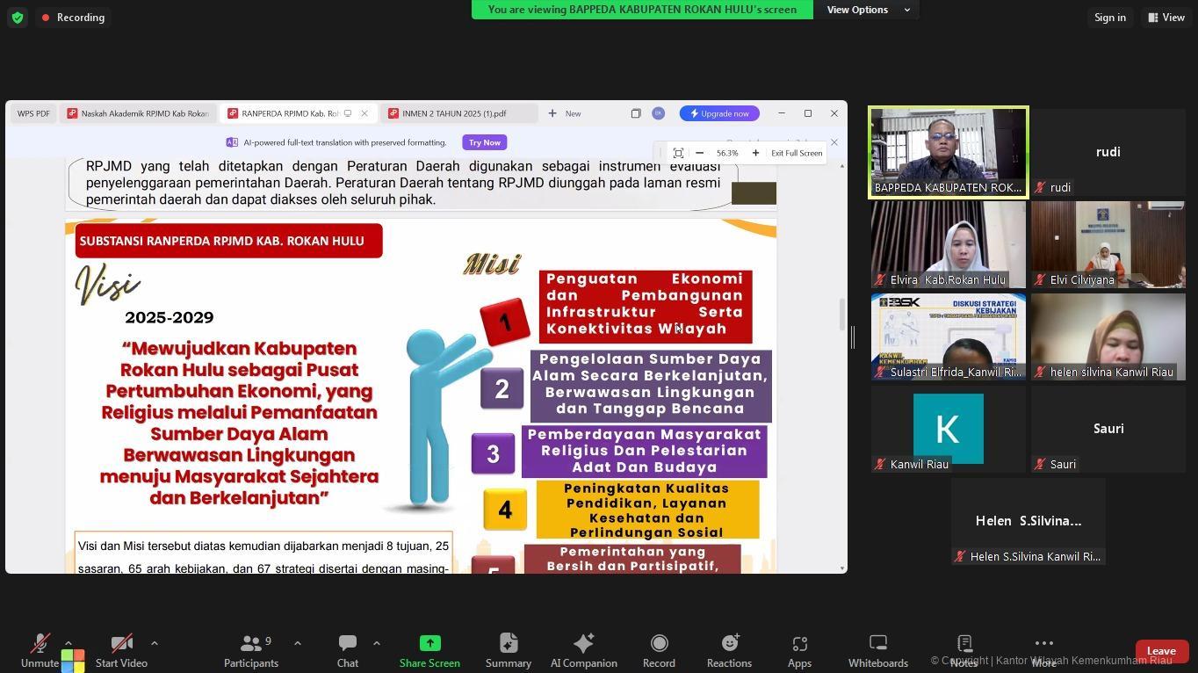Click the PDF zoom in plus button

pyautogui.click(x=755, y=153)
